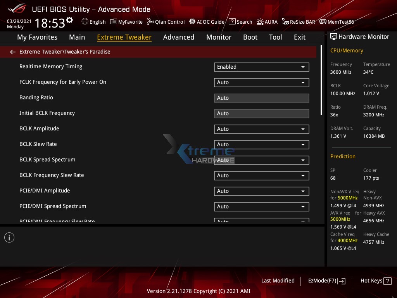The height and width of the screenshot is (298, 397).
Task: Open the Search function
Action: tap(240, 22)
